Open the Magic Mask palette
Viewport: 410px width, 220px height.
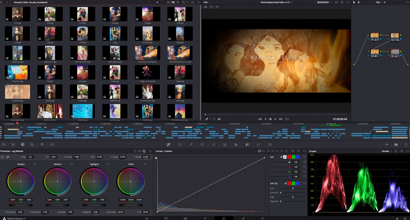tap(224, 144)
